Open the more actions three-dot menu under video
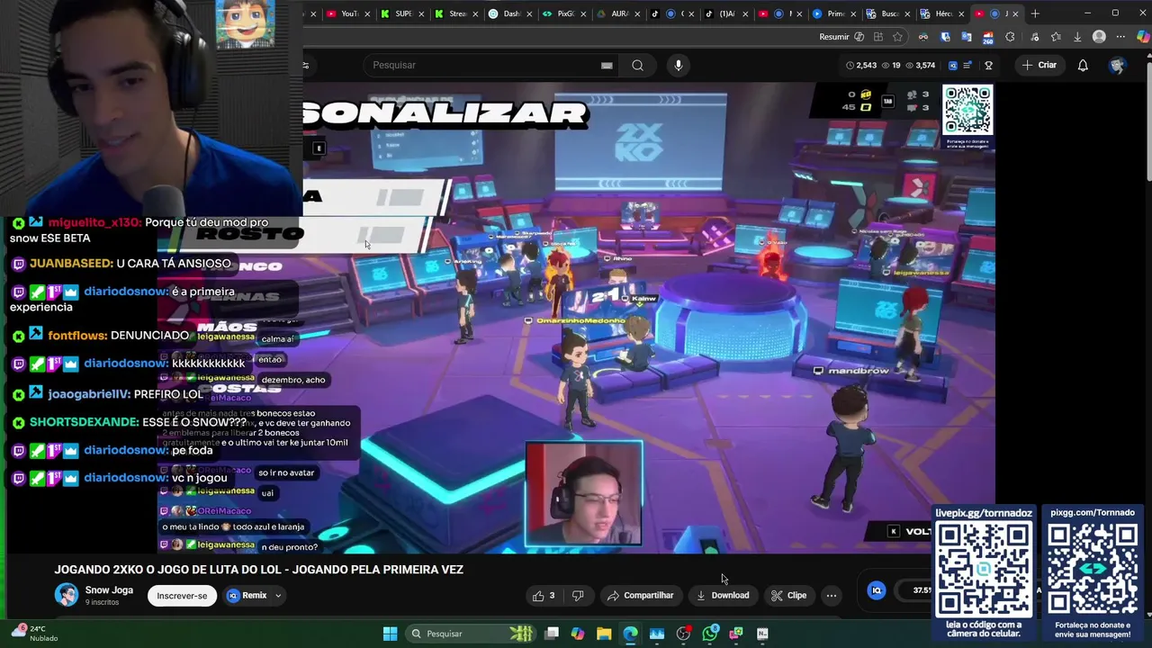1152x648 pixels. pos(832,595)
